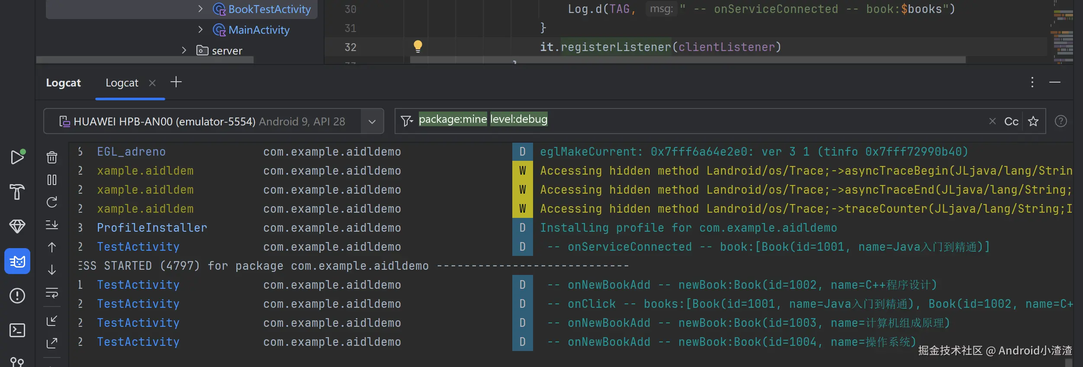Open the Git tool window icon

click(17, 362)
